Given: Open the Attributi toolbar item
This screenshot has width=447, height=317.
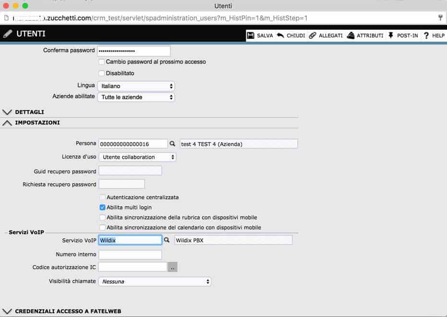Looking at the screenshot, I should [x=350, y=35].
